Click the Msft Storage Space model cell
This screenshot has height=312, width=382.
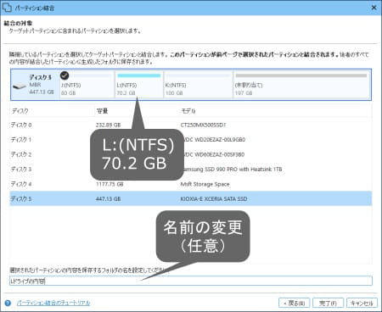[x=205, y=184]
